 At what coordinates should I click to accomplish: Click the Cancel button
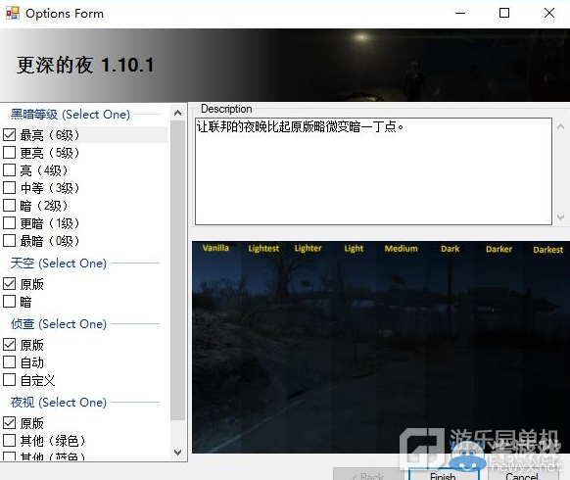point(522,474)
